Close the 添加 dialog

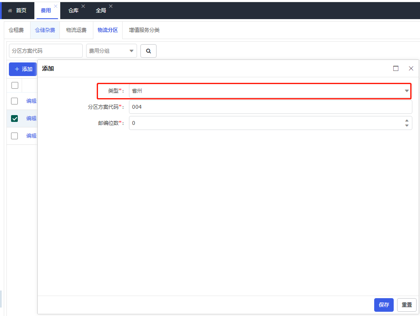pos(411,68)
